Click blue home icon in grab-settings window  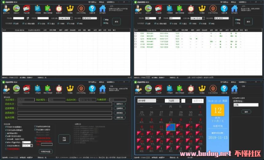point(102,88)
